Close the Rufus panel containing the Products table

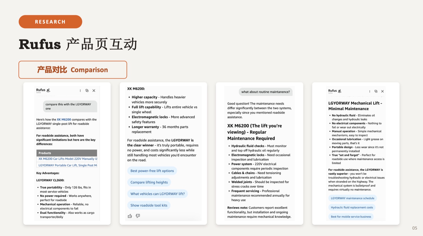coord(94,91)
